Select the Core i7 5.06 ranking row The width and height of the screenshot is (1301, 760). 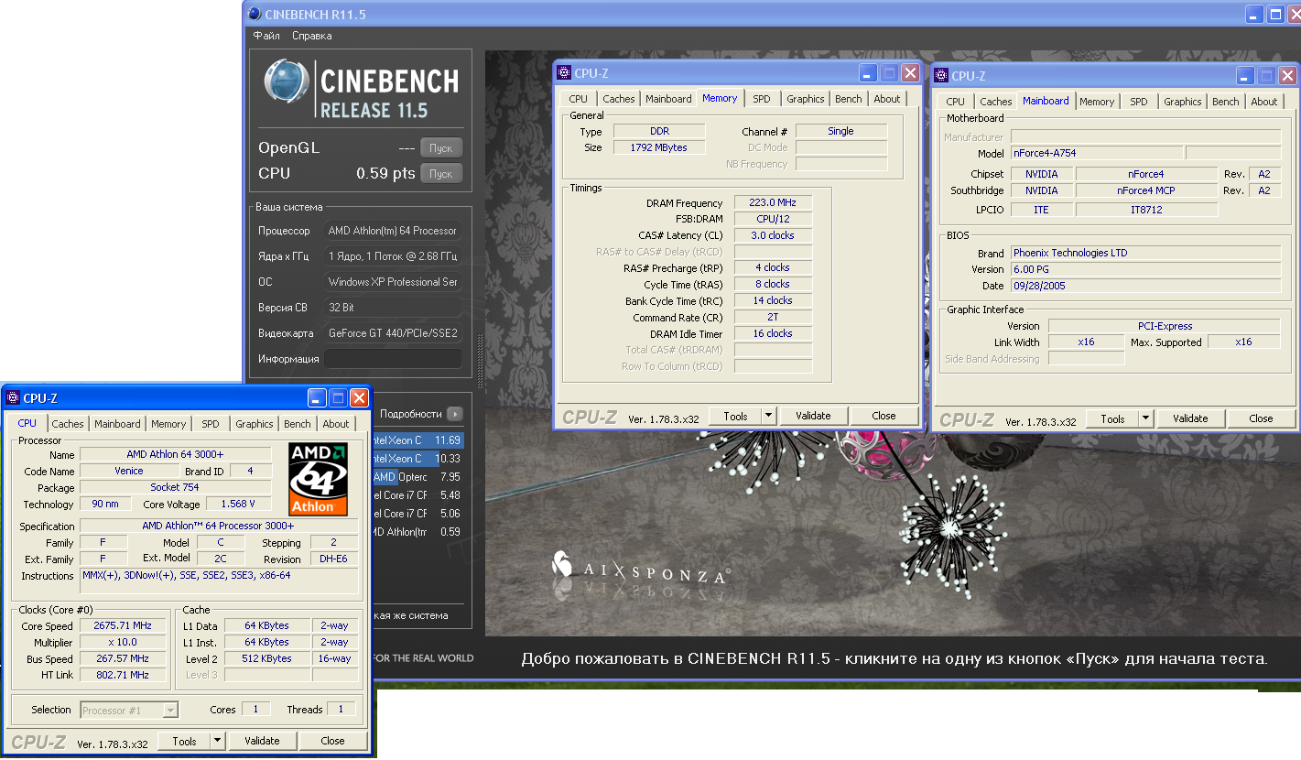tap(417, 514)
